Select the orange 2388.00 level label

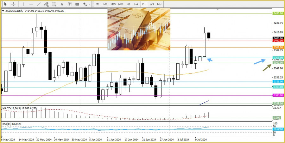click(x=278, y=47)
